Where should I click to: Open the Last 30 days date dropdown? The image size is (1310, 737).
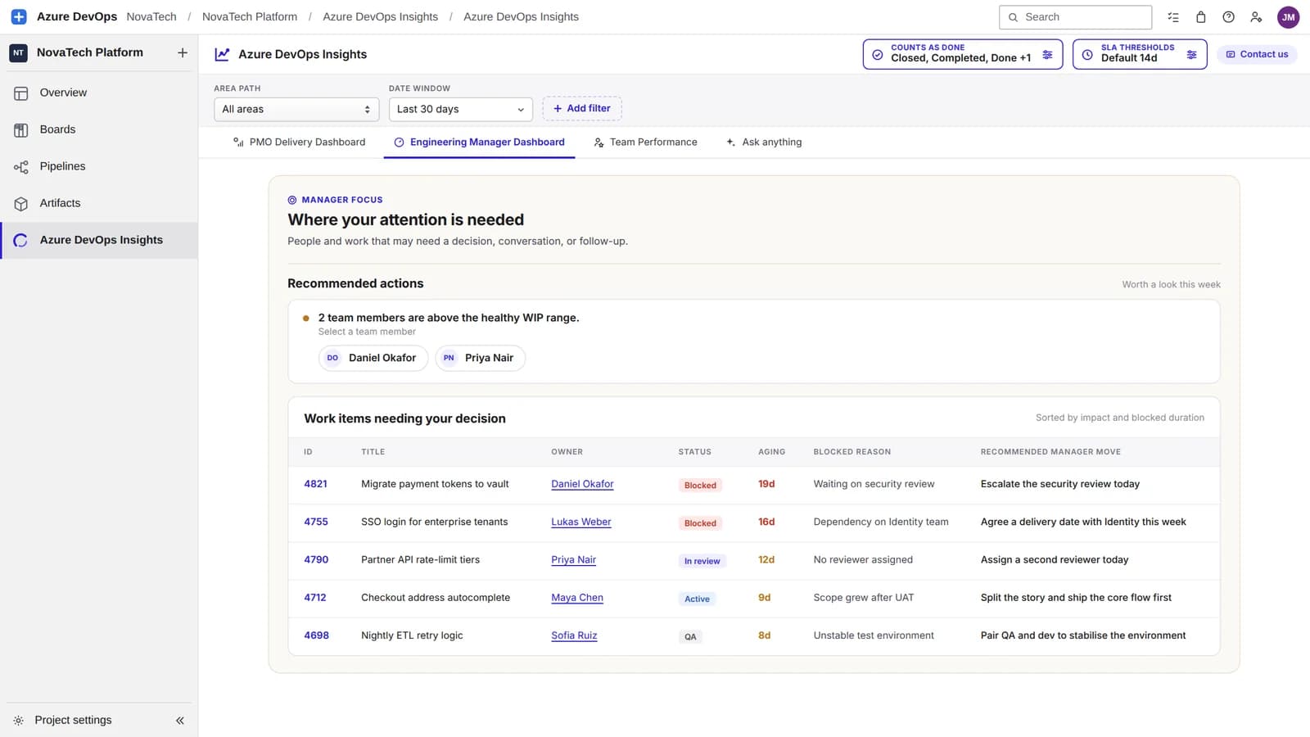point(460,109)
